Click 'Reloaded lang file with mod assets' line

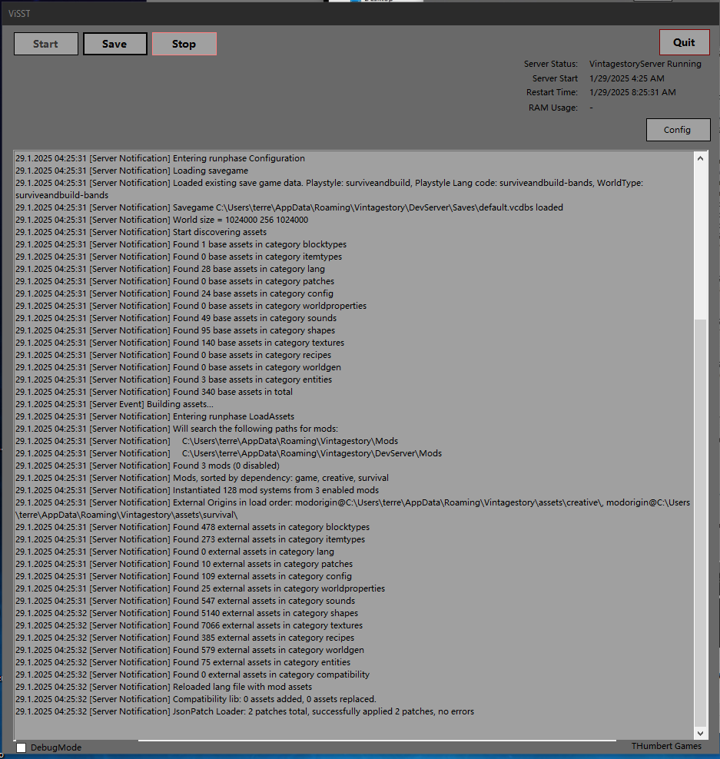[x=164, y=687]
